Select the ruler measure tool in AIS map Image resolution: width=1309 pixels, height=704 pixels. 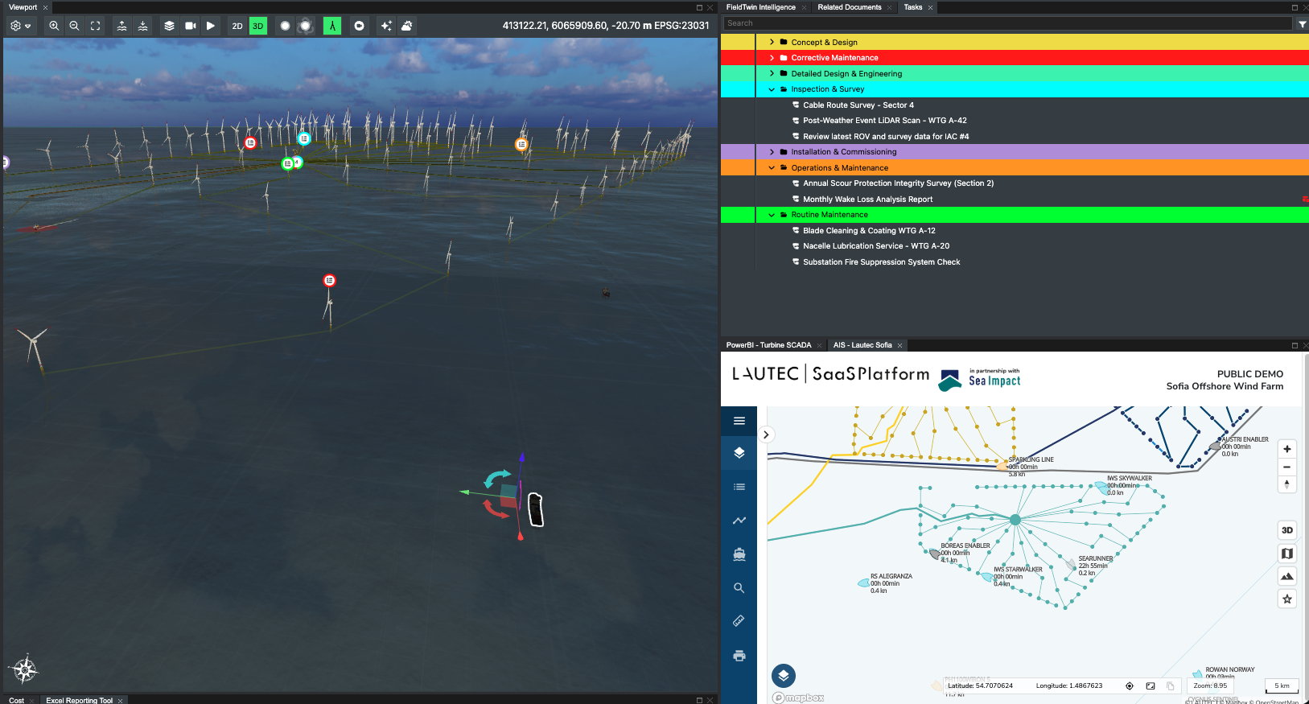(x=739, y=621)
